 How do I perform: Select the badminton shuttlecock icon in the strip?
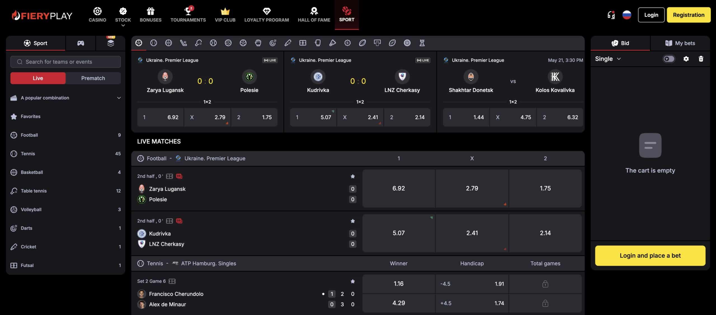pyautogui.click(x=333, y=43)
